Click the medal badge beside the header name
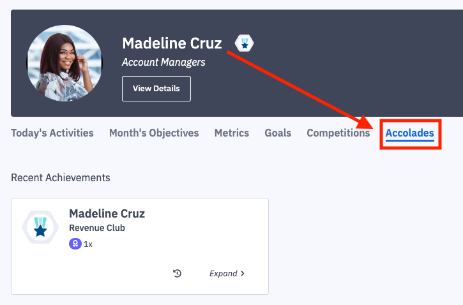The width and height of the screenshot is (463, 305). [x=245, y=43]
